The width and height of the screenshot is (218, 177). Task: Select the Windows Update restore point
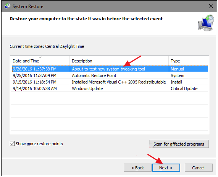click(110, 88)
